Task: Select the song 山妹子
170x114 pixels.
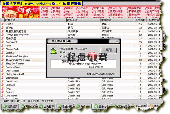Action: click(10, 24)
